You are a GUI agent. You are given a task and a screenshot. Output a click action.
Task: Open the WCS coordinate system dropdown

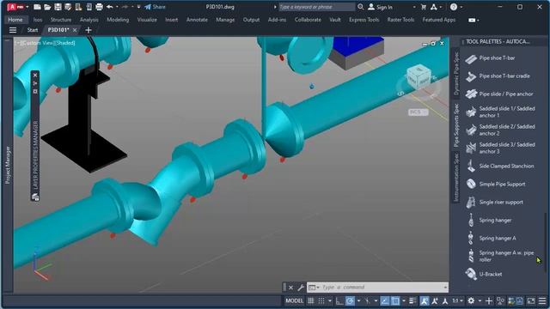(418, 112)
